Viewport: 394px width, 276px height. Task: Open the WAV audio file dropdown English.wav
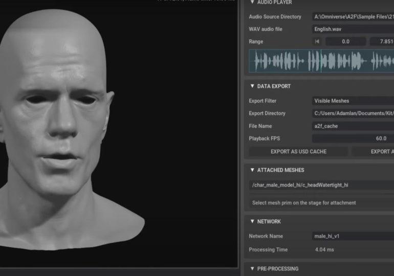[353, 29]
